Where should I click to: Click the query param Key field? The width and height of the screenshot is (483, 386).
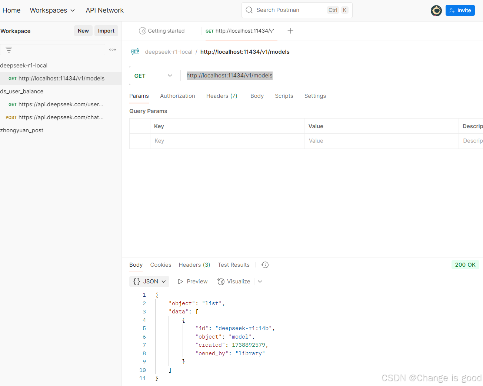click(x=227, y=141)
